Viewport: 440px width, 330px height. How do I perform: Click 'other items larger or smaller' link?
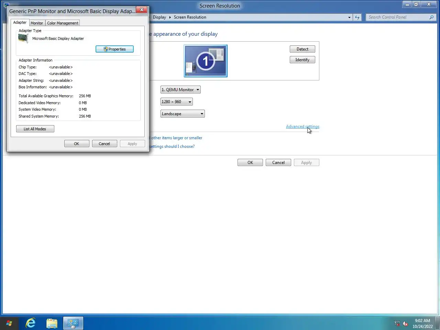[177, 138]
